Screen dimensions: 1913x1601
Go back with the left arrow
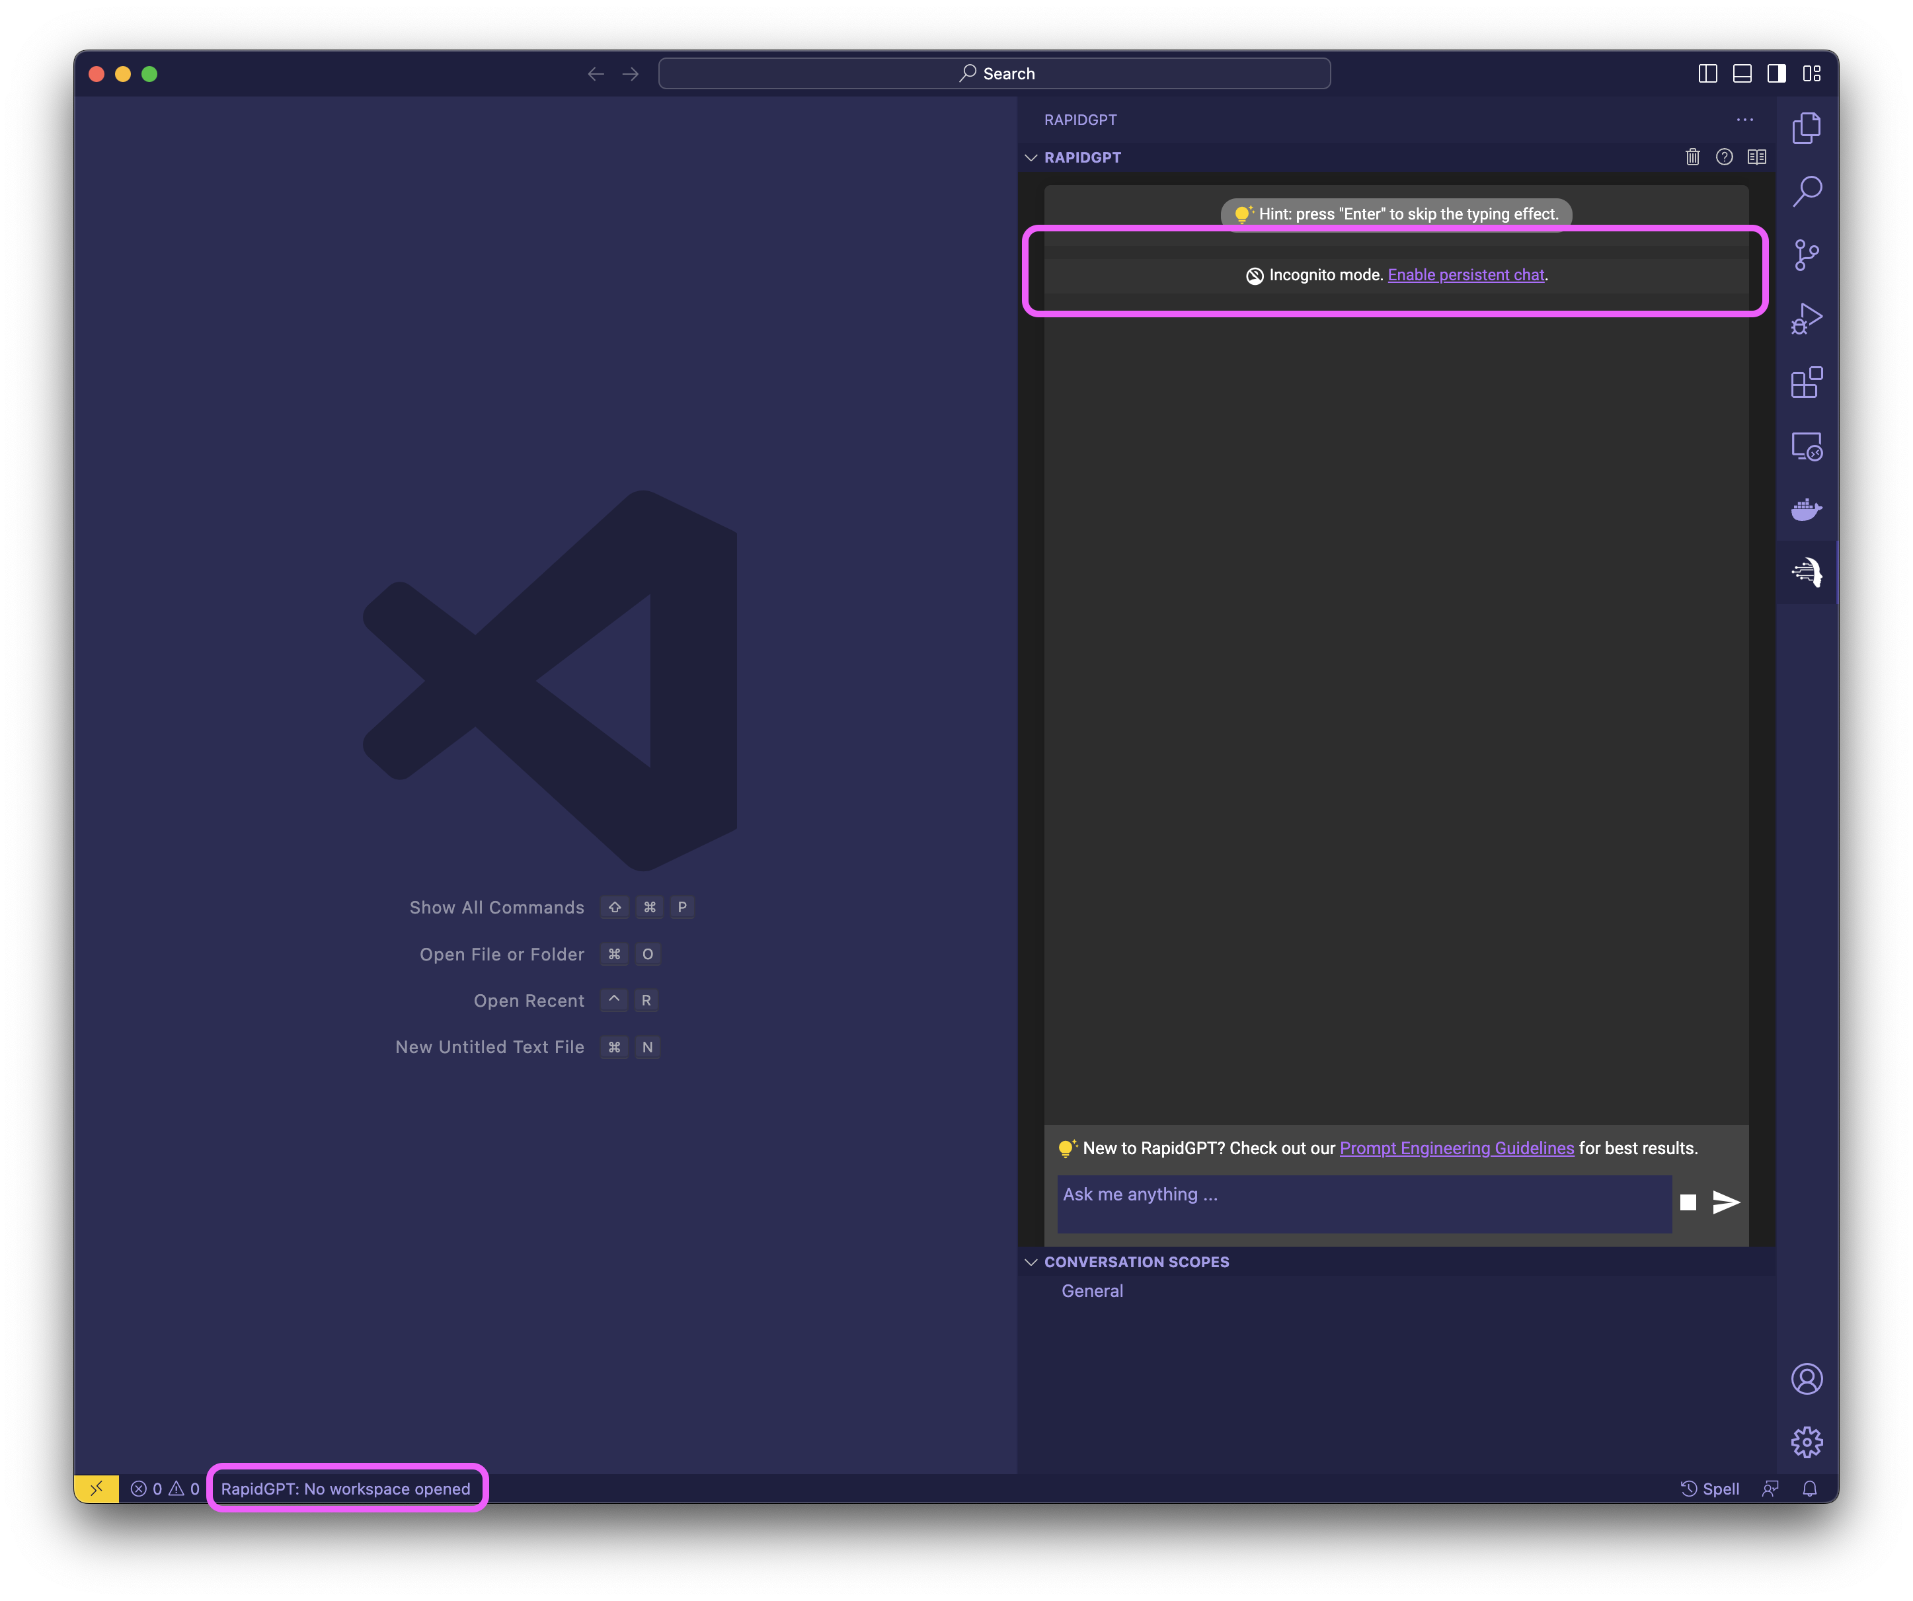click(x=596, y=74)
